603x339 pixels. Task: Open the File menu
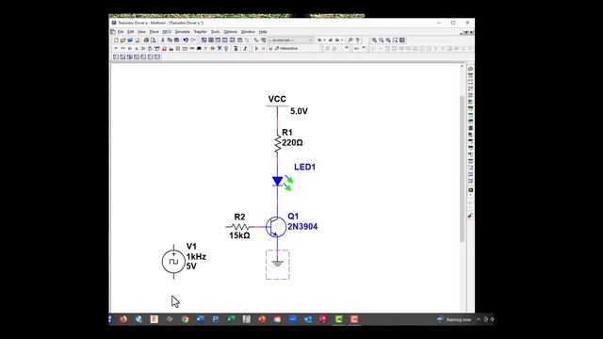pyautogui.click(x=121, y=32)
